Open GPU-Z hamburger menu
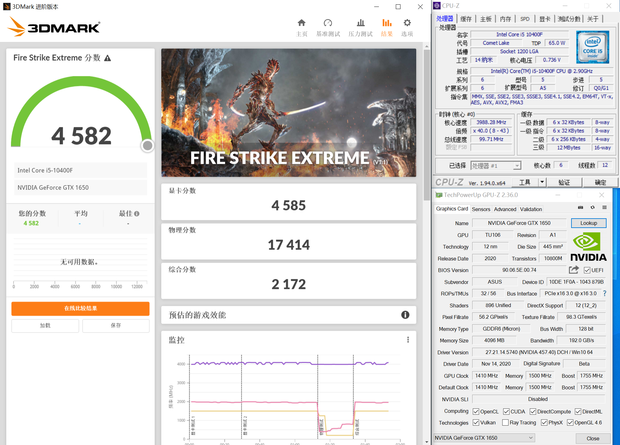620x445 pixels. pyautogui.click(x=605, y=207)
